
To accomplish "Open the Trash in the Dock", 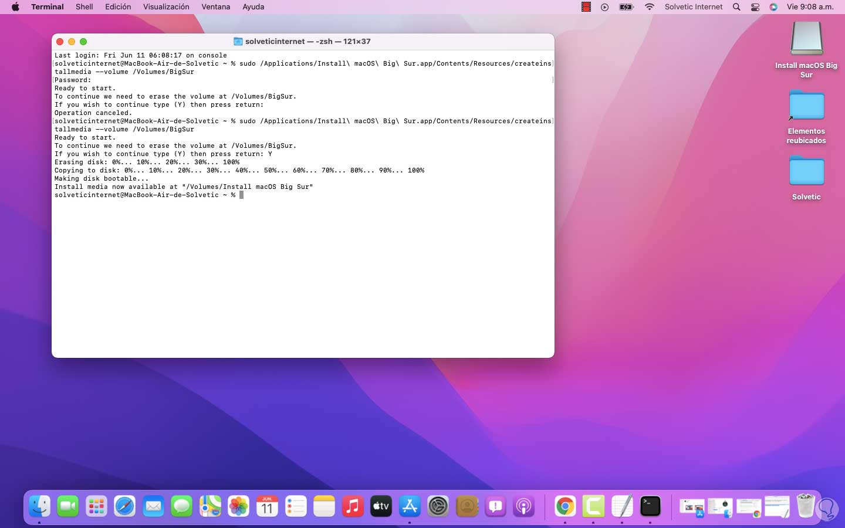I will click(806, 506).
